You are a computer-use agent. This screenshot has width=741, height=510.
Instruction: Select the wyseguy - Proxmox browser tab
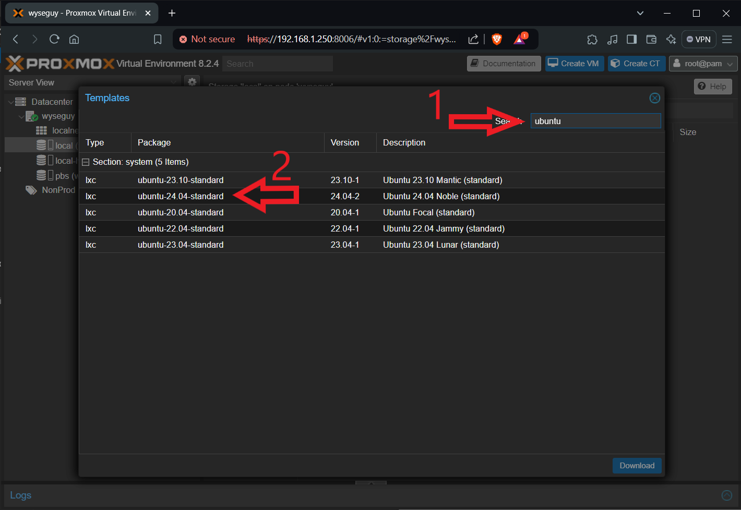click(x=81, y=13)
